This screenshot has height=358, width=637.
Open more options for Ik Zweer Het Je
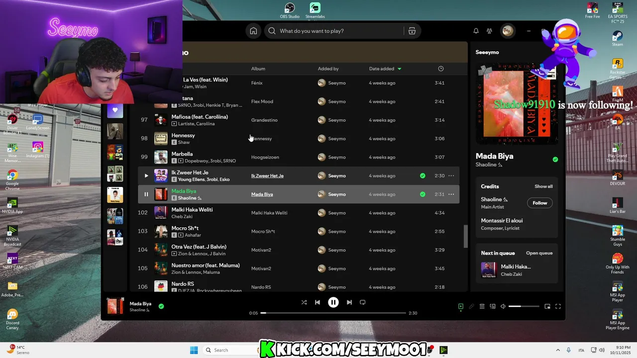pyautogui.click(x=451, y=176)
